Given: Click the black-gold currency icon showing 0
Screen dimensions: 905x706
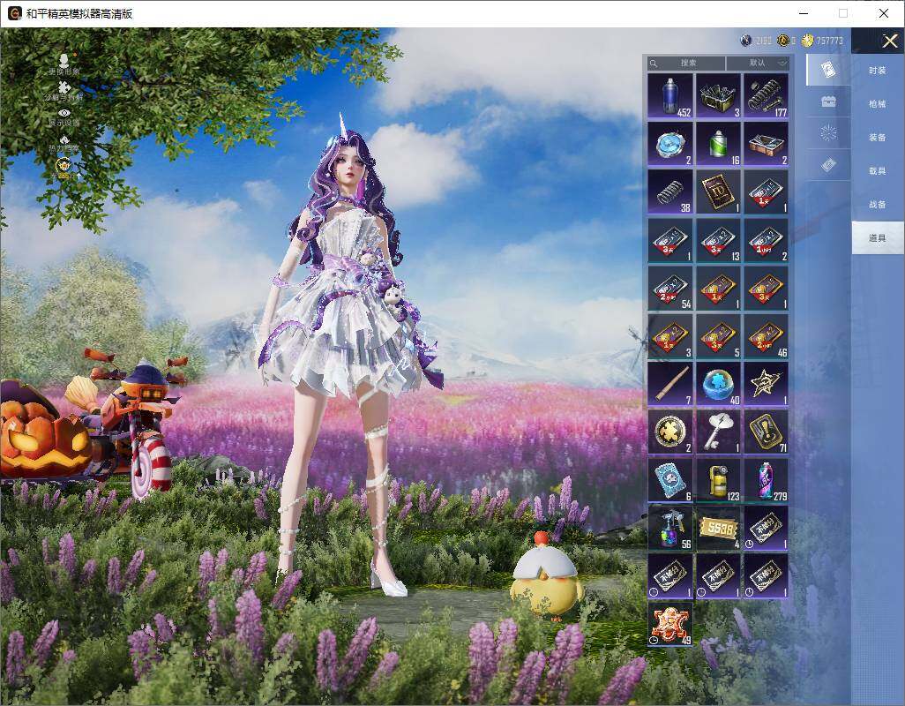Looking at the screenshot, I should pyautogui.click(x=783, y=41).
